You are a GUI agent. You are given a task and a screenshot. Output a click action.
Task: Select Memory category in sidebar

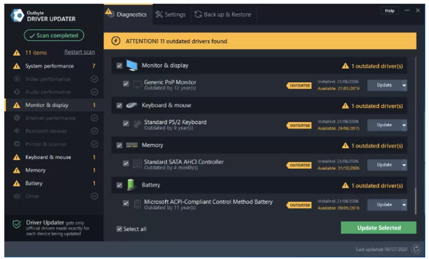54,170
